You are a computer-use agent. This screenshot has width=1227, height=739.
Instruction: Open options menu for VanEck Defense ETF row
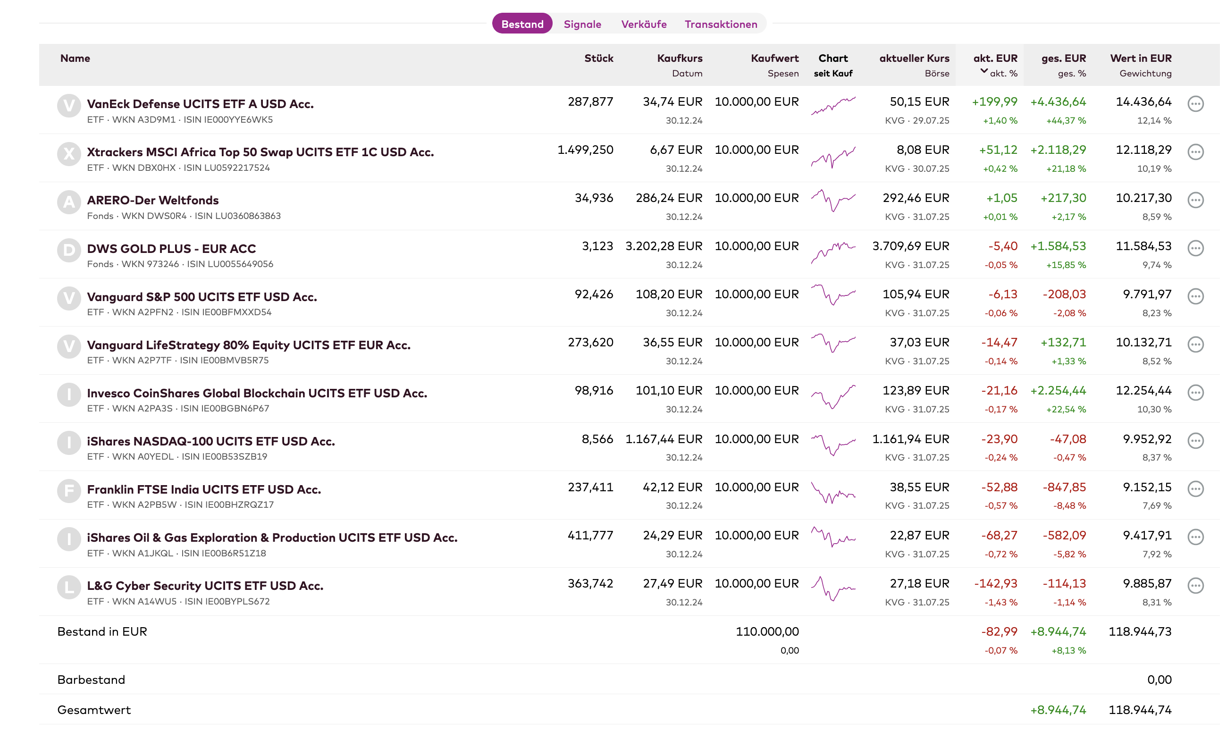point(1195,103)
